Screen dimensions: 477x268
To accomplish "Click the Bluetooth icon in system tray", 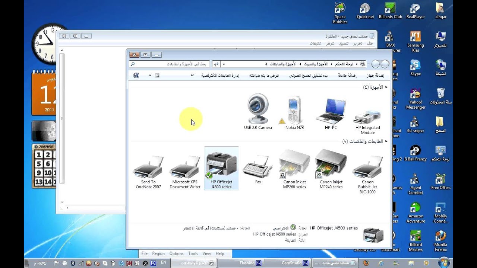I will (x=73, y=263).
